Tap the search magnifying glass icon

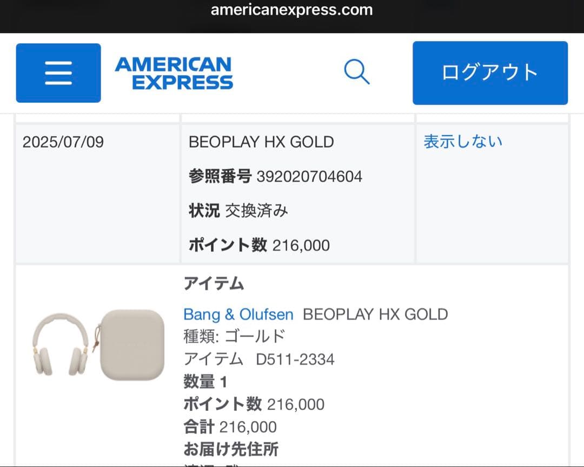[x=357, y=72]
